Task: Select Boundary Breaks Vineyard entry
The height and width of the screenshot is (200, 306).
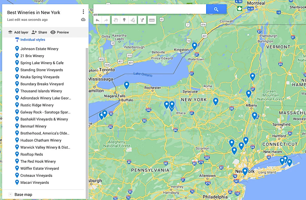Action: pyautogui.click(x=42, y=84)
